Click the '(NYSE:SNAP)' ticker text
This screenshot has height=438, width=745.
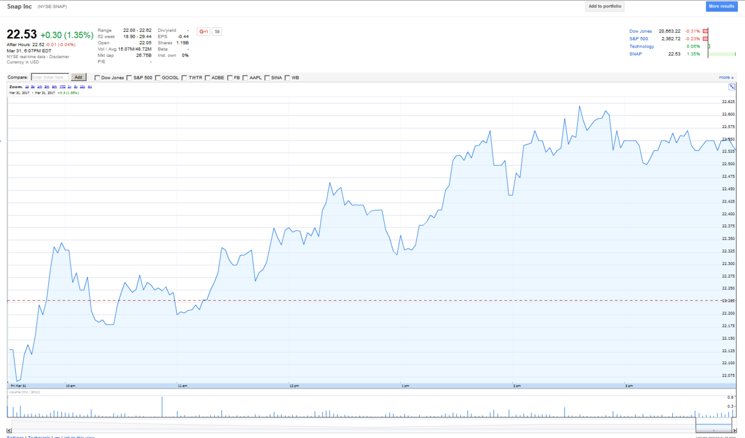coord(52,6)
